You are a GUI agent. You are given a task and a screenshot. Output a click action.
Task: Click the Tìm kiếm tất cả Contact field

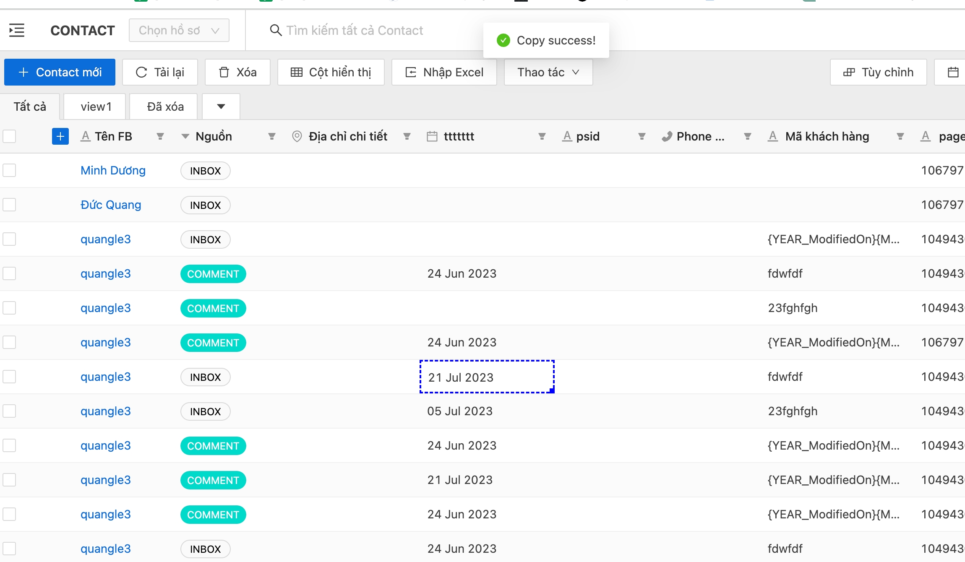tap(355, 30)
